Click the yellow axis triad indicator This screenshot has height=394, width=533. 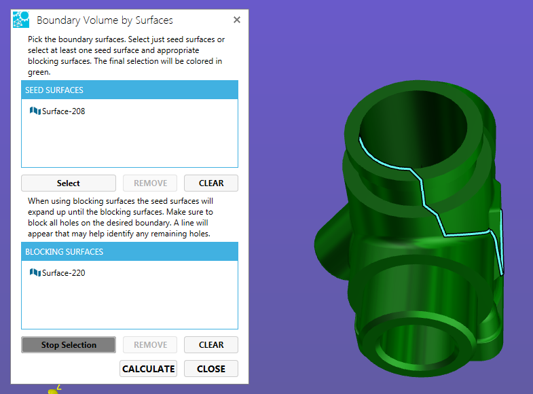(x=53, y=391)
